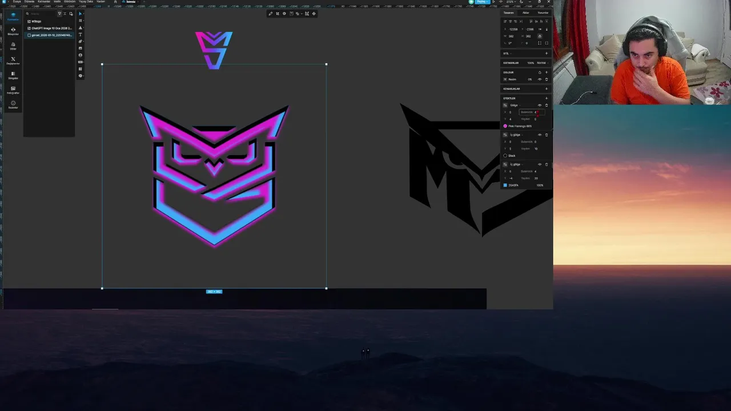This screenshot has width=731, height=411.
Task: Open the Değişkenler sidebar panel
Action: coord(13,61)
